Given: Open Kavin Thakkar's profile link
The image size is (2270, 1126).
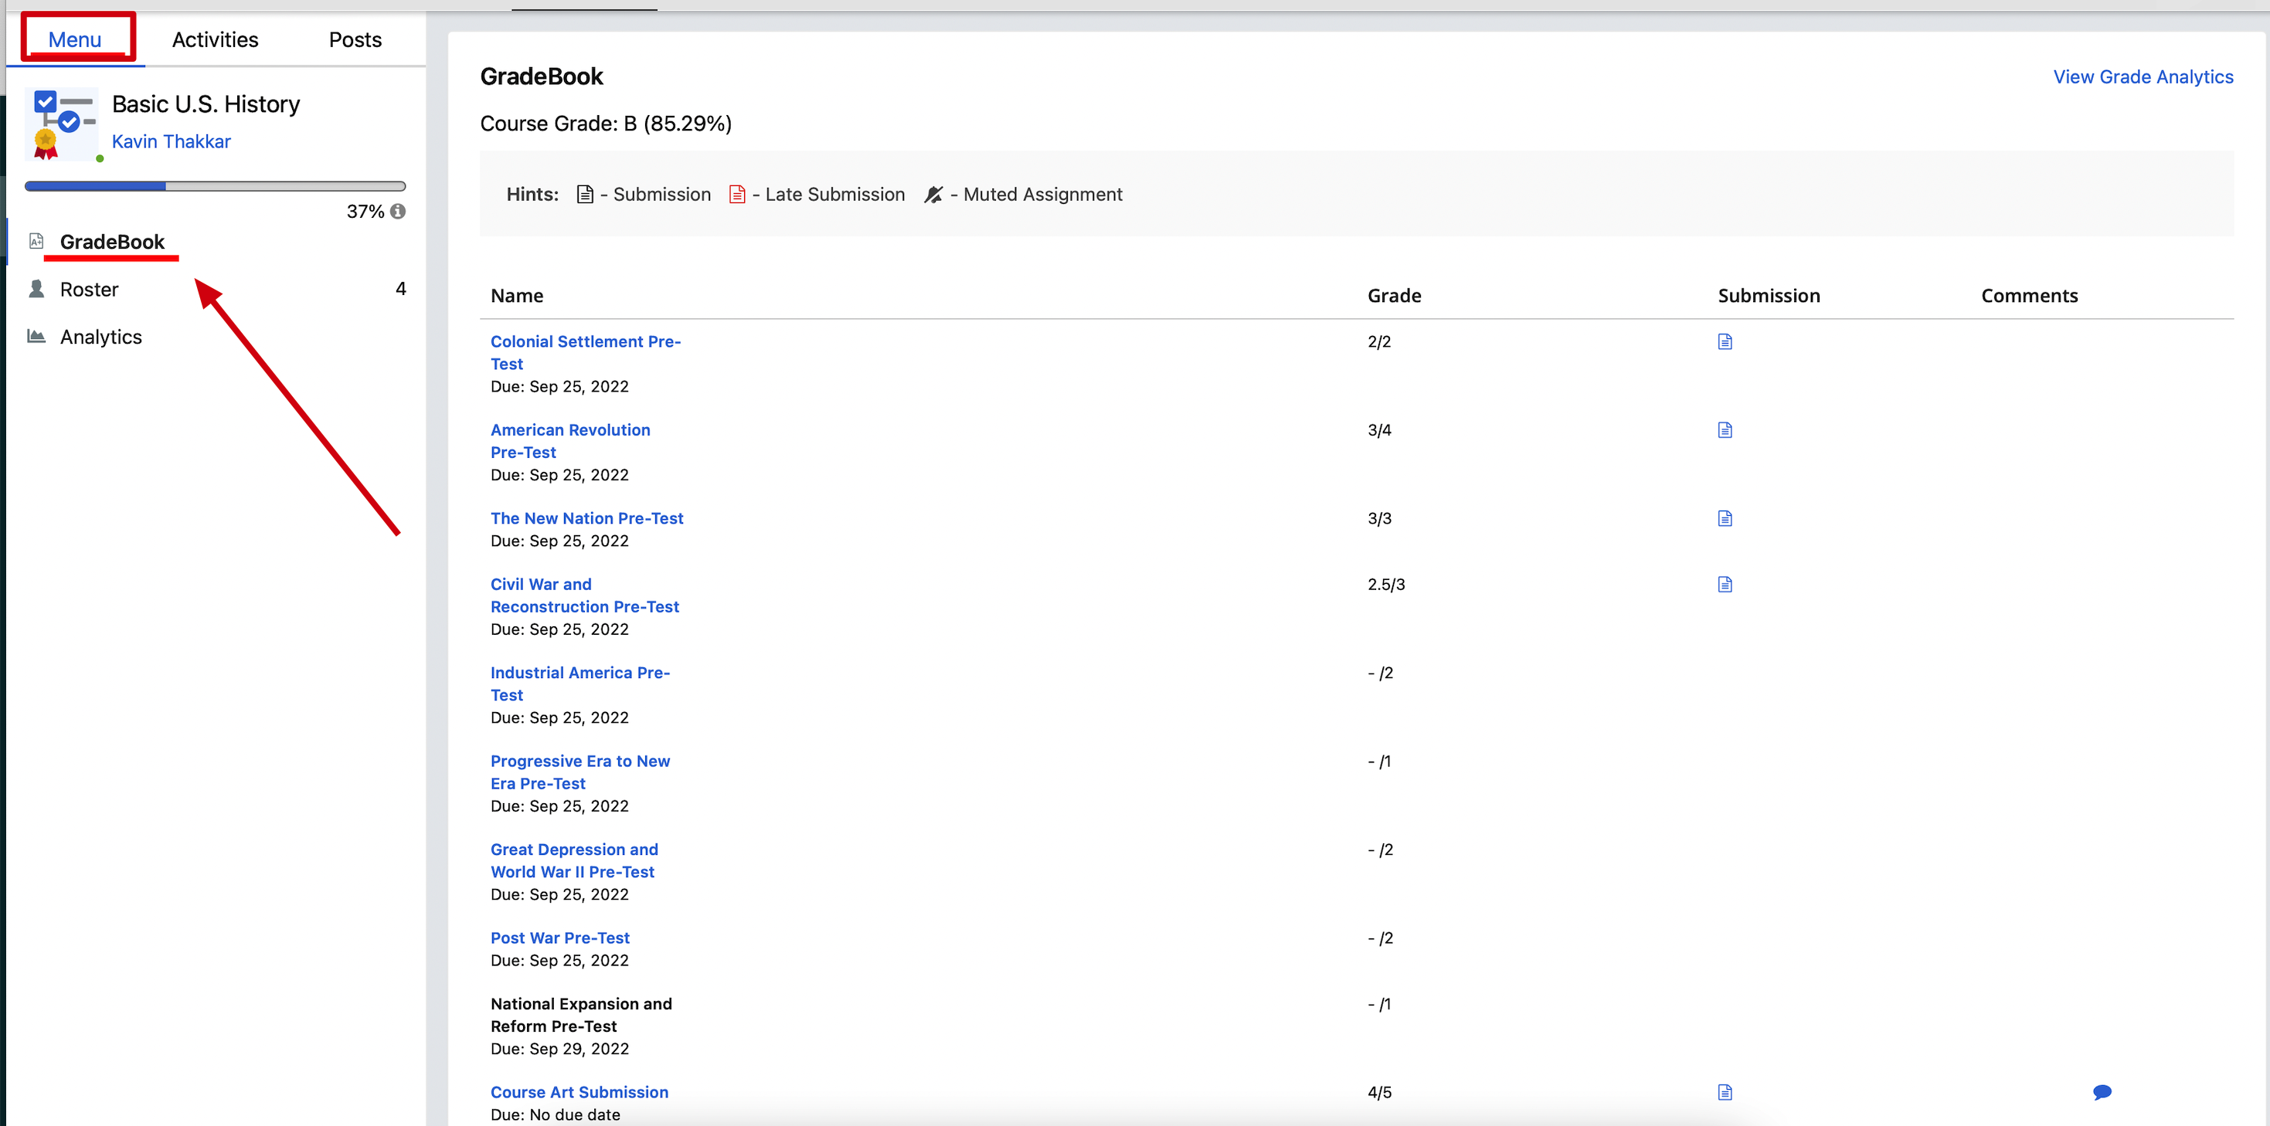Looking at the screenshot, I should click(171, 142).
